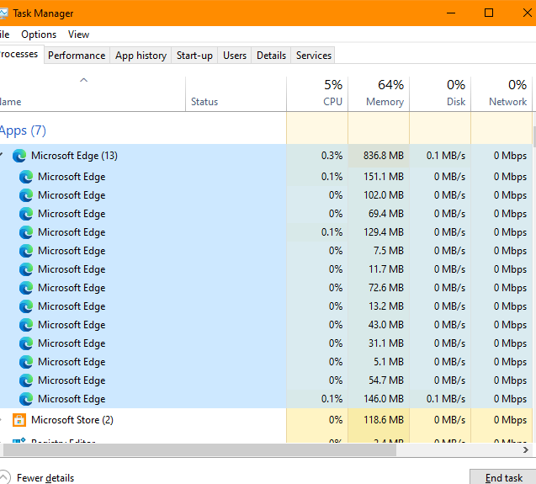Sort by the Network column header
This screenshot has height=484, width=536.
(502, 93)
